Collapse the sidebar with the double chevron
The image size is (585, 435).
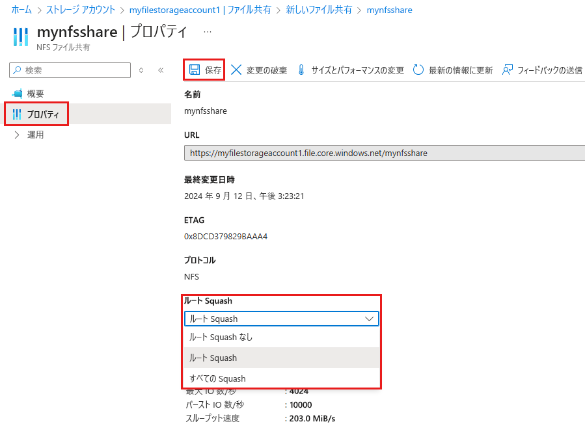coord(161,70)
